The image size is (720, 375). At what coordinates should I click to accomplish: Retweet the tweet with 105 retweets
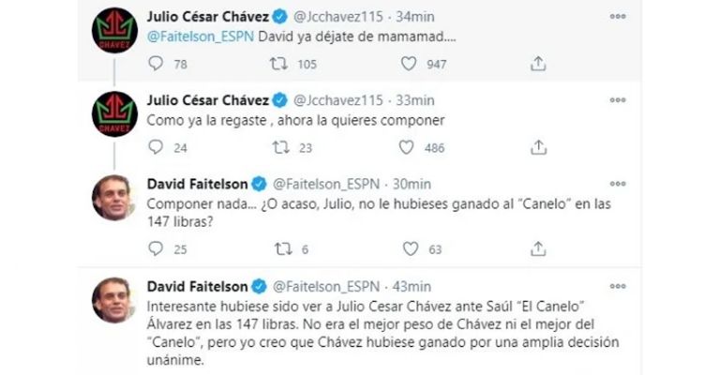278,64
